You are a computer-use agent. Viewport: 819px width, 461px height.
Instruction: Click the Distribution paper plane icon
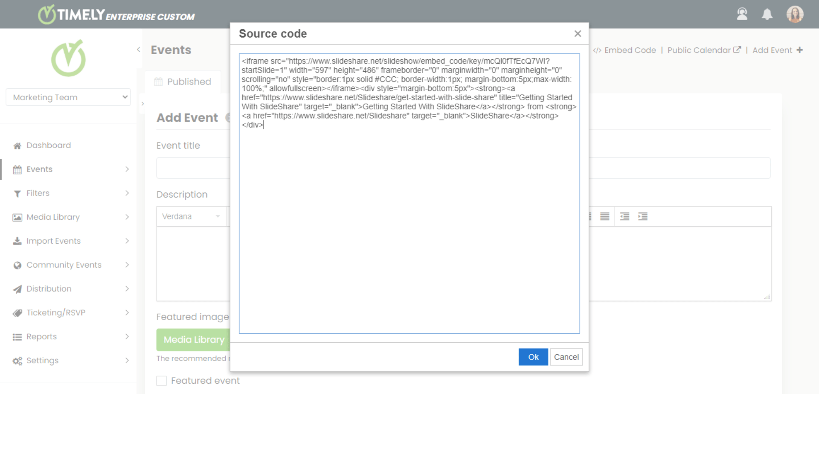[x=17, y=289]
